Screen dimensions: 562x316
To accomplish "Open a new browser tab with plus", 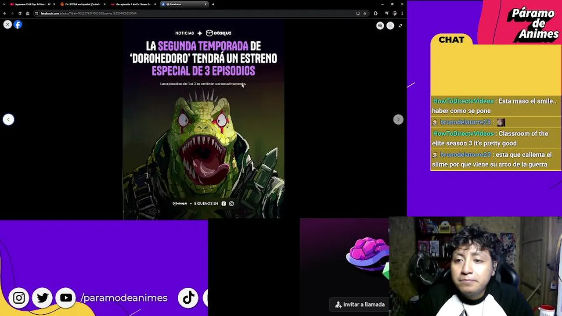I will [213, 4].
